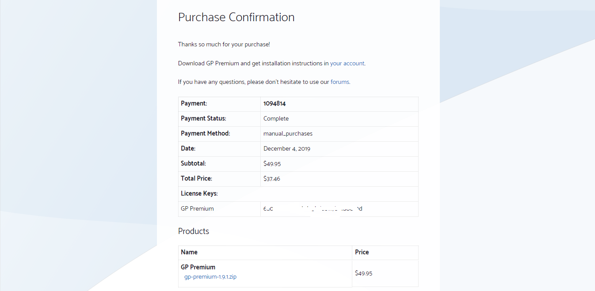This screenshot has width=595, height=291.
Task: Click the thank-you message text
Action: 224,44
